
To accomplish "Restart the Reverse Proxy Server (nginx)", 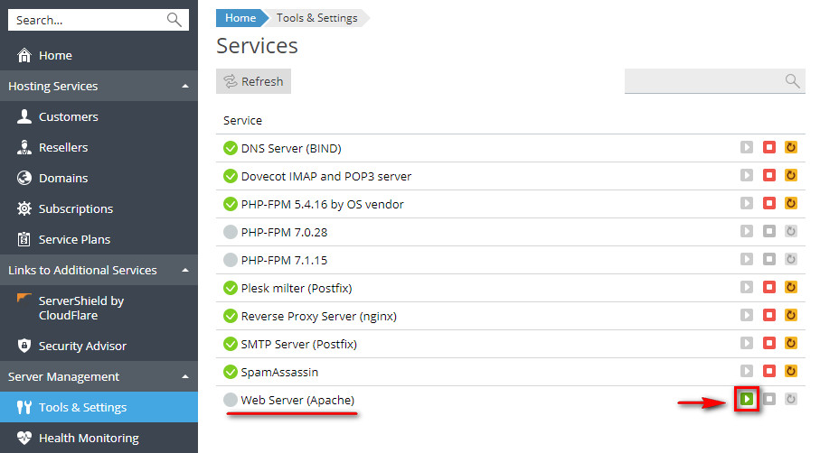I will 791,315.
